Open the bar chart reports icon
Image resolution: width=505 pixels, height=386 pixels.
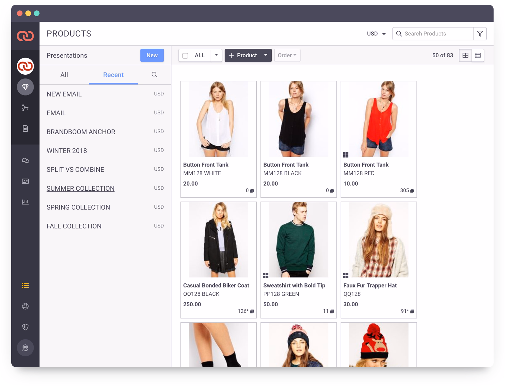pos(25,202)
